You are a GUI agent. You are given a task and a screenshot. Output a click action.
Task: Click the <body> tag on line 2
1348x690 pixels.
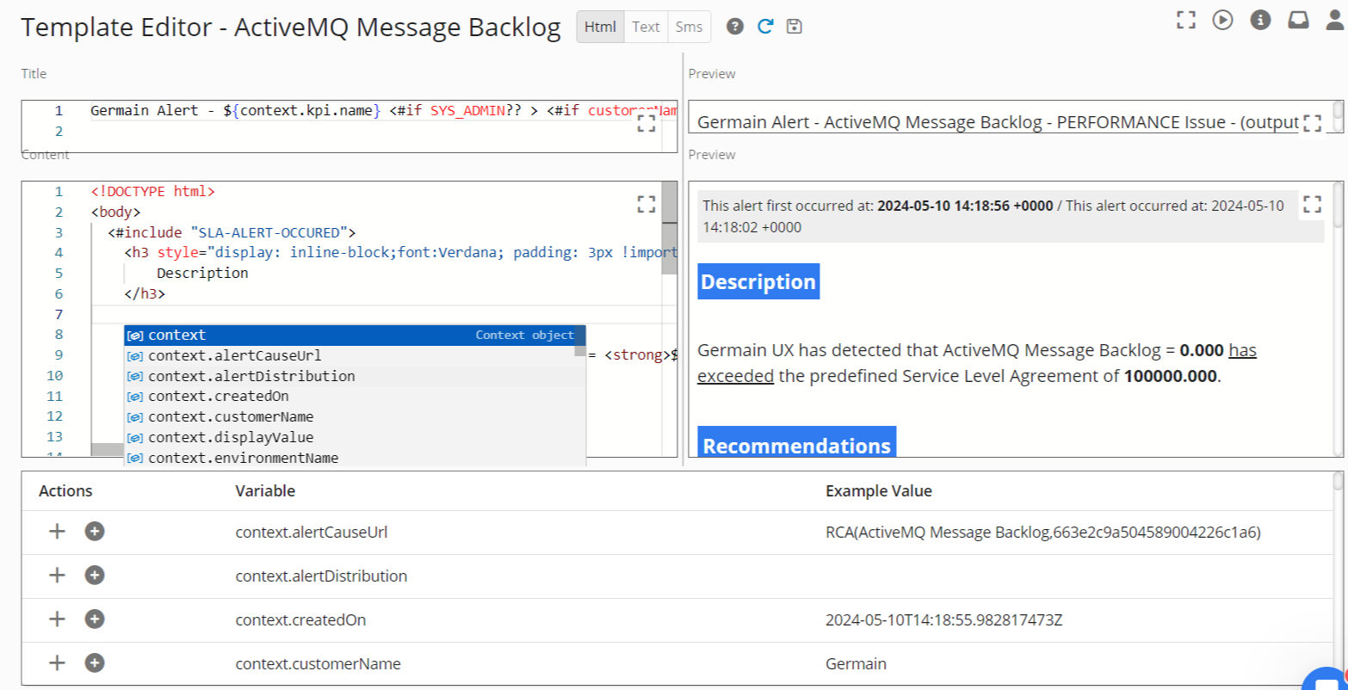(x=115, y=212)
